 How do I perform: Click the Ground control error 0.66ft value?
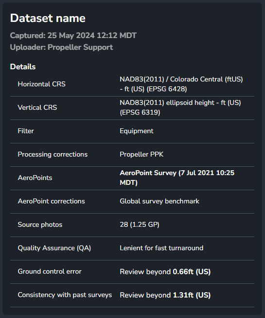pos(165,272)
